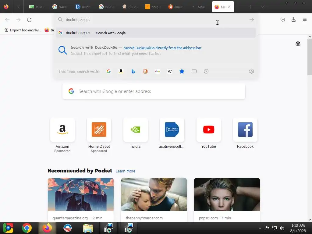The image size is (312, 234).
Task: Reload the current page
Action: [x=29, y=20]
